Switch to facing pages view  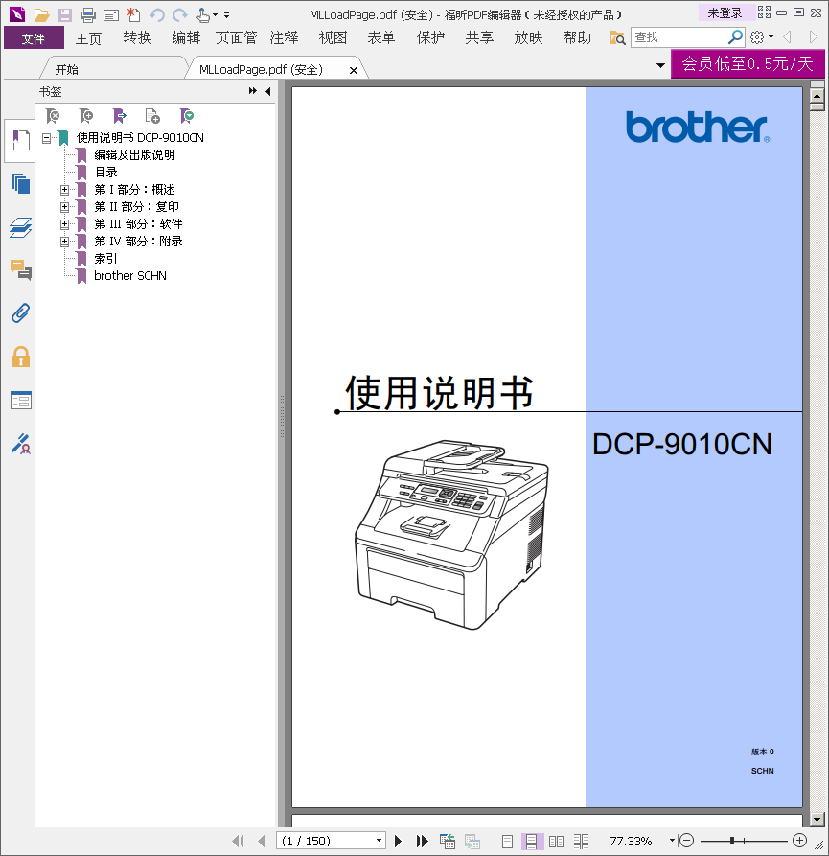(556, 842)
